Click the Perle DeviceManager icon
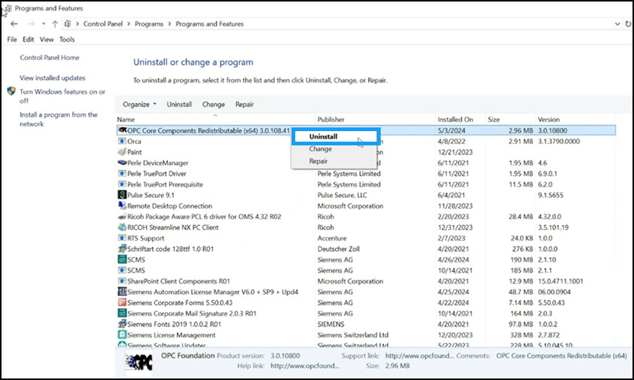Image resolution: width=634 pixels, height=380 pixels. tap(121, 163)
